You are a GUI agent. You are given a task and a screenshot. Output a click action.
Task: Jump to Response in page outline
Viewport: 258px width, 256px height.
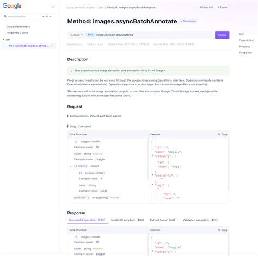[x=245, y=53]
